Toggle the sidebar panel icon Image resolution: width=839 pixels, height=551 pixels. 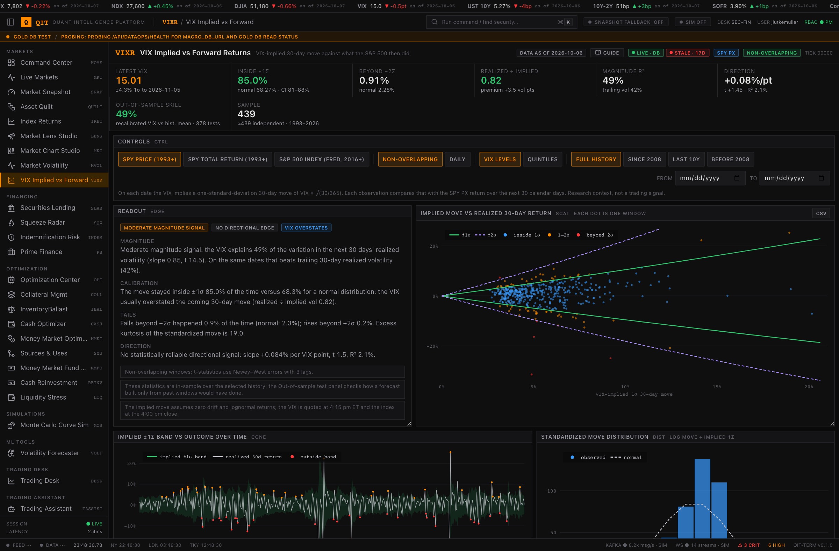pos(10,22)
